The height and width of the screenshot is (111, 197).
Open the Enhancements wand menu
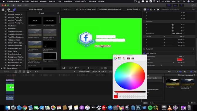coord(71,68)
